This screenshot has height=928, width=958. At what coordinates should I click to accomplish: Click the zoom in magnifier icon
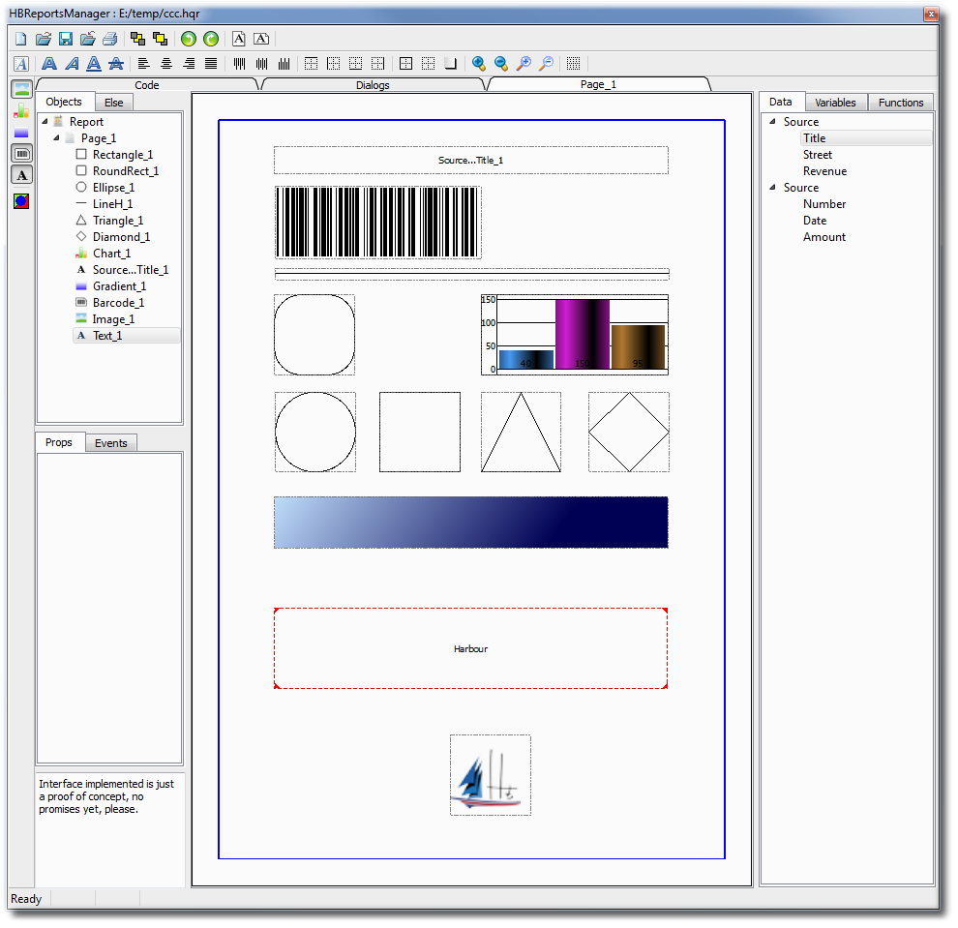point(479,64)
